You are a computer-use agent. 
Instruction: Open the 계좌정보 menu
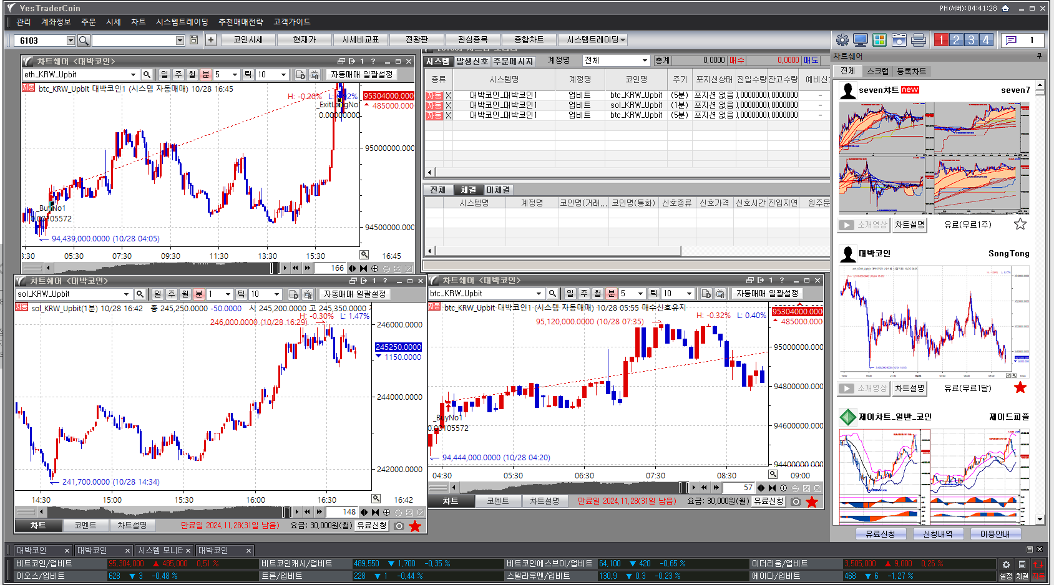pos(56,22)
